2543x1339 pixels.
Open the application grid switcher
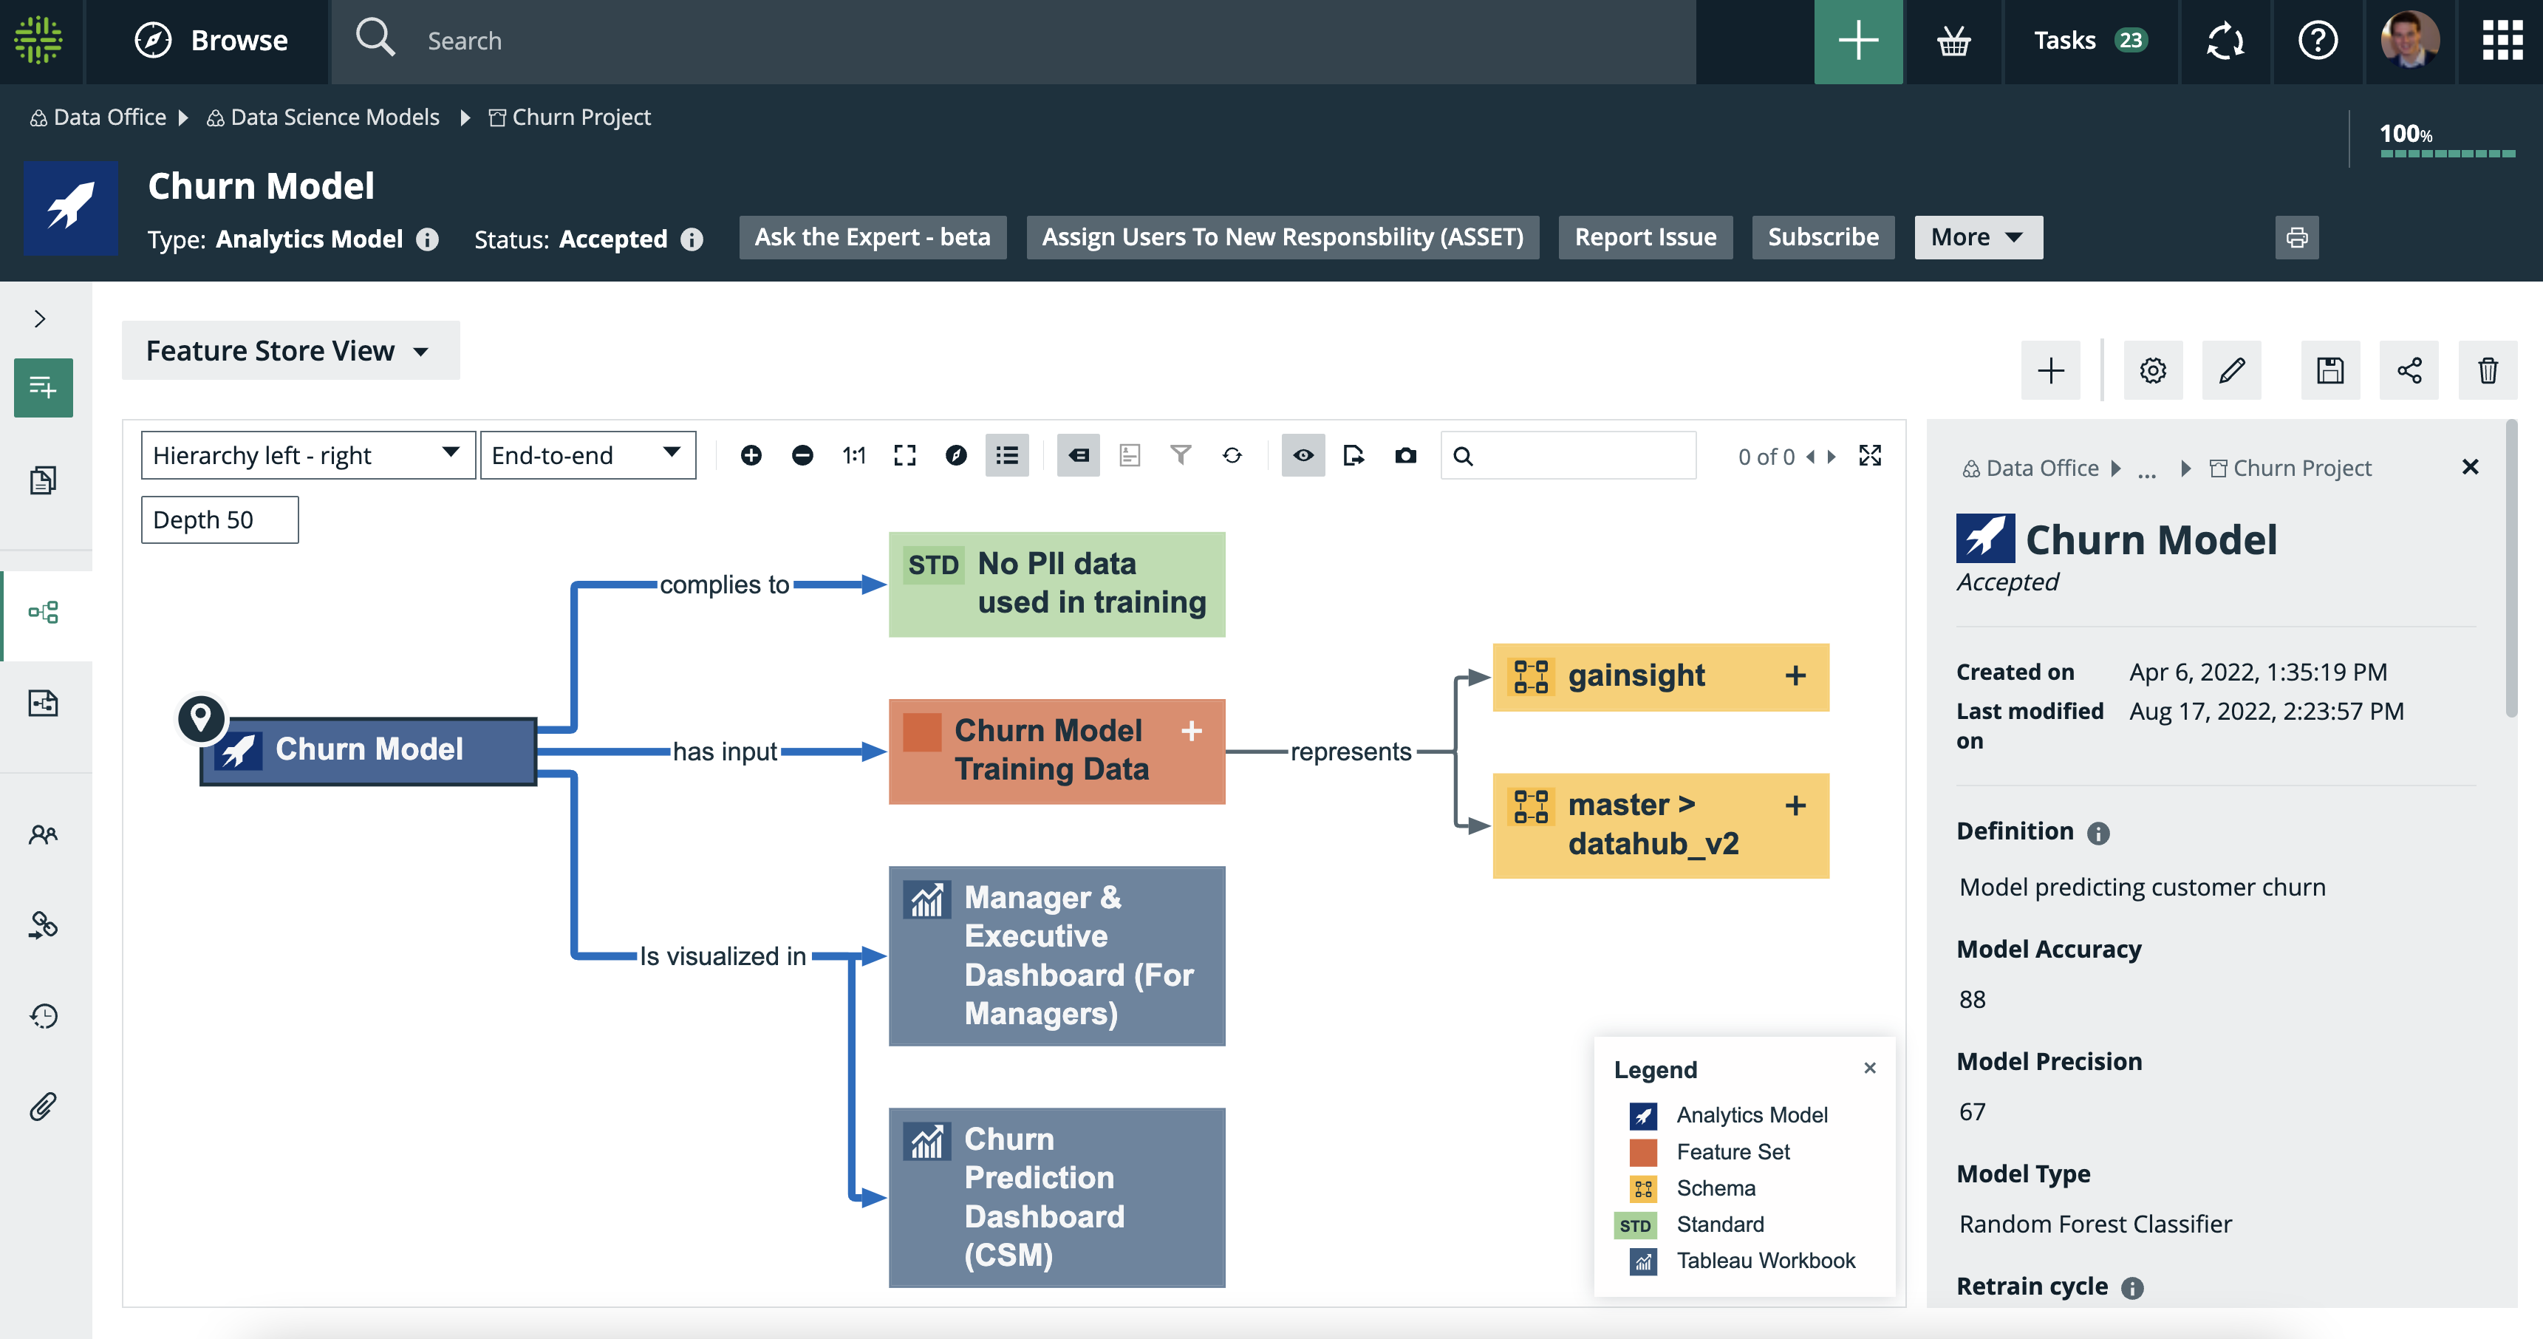click(x=2502, y=41)
